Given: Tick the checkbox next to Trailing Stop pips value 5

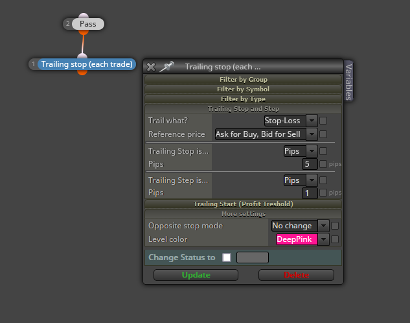Looking at the screenshot, I should click(323, 164).
